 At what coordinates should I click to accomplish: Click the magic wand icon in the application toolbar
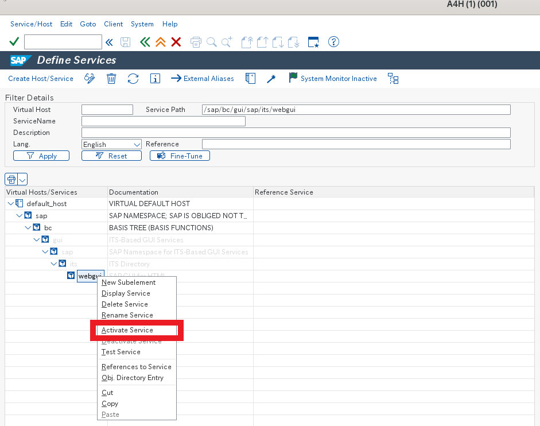tap(271, 79)
